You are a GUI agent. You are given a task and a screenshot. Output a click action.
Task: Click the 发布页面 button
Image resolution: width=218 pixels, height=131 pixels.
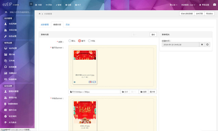coord(199,14)
